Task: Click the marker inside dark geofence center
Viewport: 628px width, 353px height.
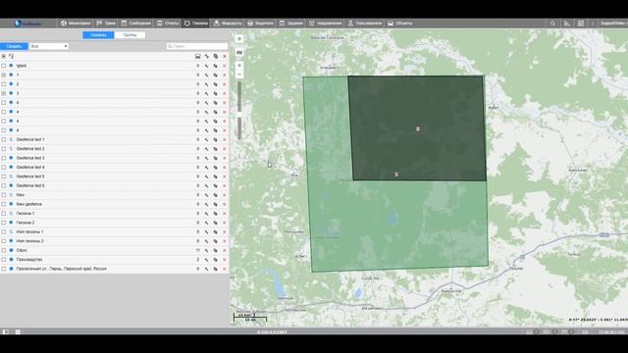Action: (x=418, y=128)
